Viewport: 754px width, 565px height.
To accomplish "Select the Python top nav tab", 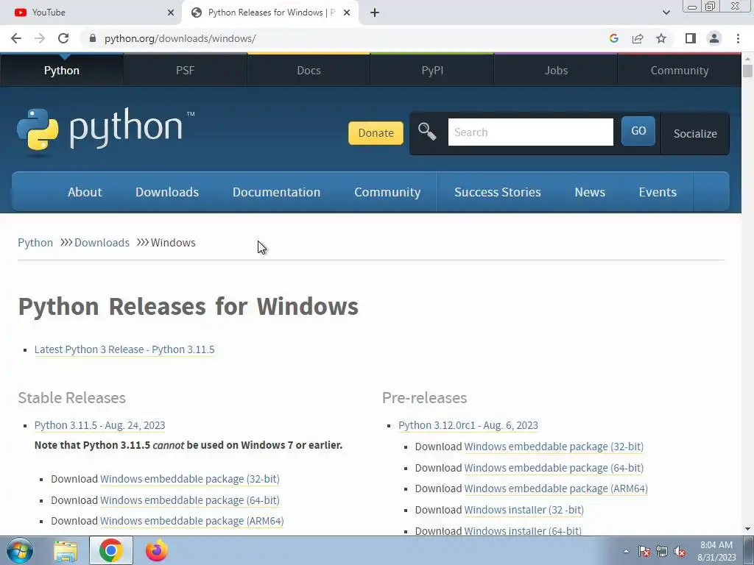I will coord(62,70).
